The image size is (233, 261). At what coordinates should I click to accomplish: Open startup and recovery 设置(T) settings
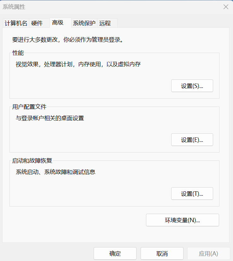point(192,193)
